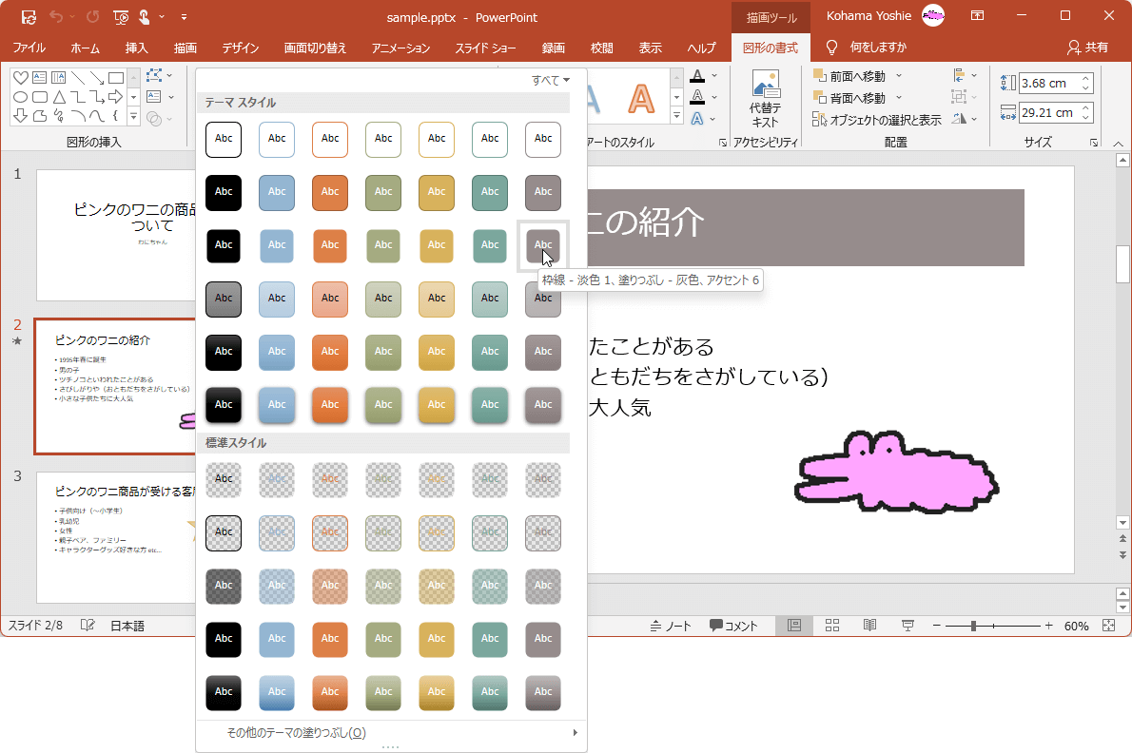Open 前面へ移動 dropdown arrow

[899, 76]
